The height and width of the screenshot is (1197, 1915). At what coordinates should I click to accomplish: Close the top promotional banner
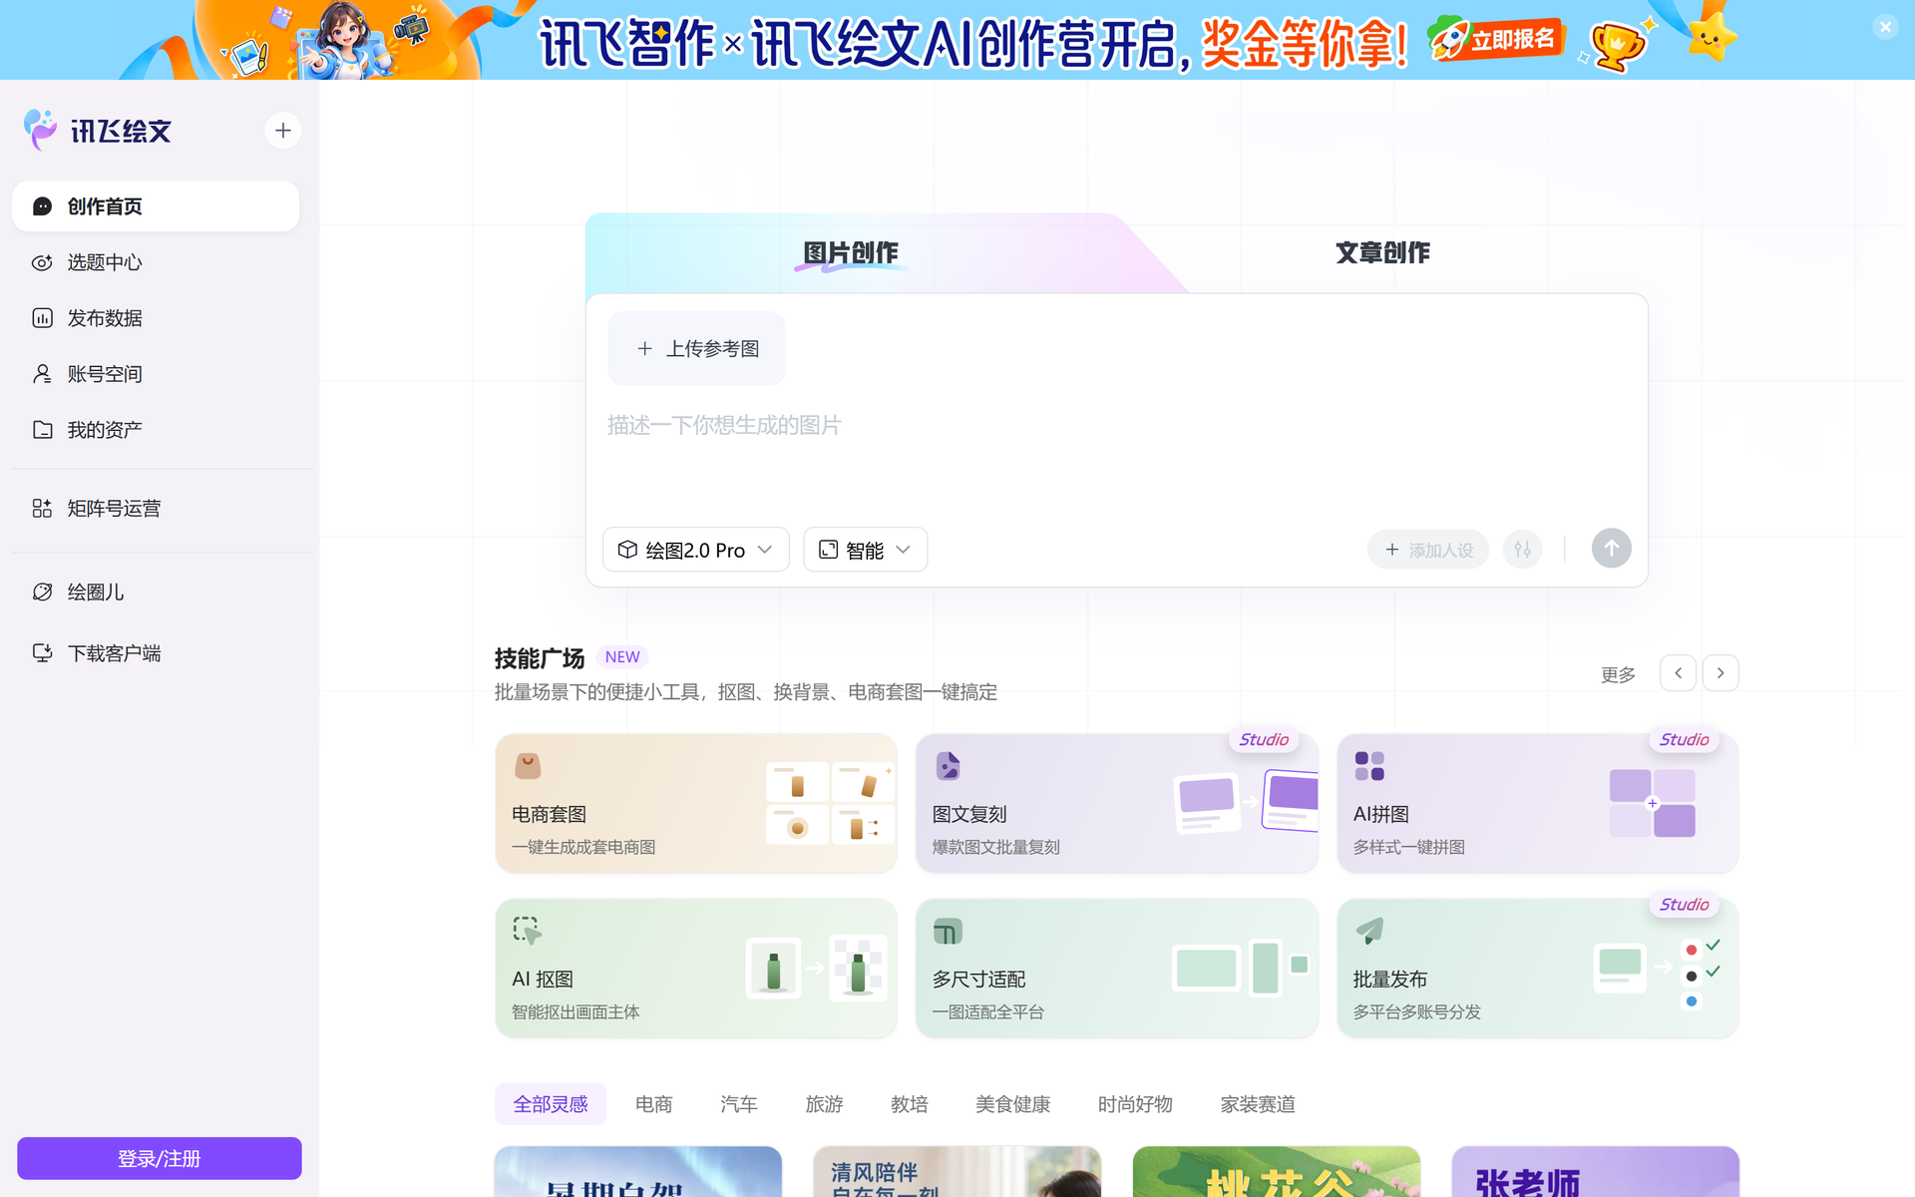(1885, 27)
